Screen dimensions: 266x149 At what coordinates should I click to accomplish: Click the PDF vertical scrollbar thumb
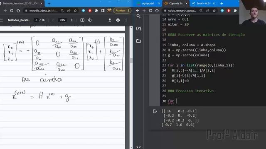pyautogui.click(x=131, y=60)
